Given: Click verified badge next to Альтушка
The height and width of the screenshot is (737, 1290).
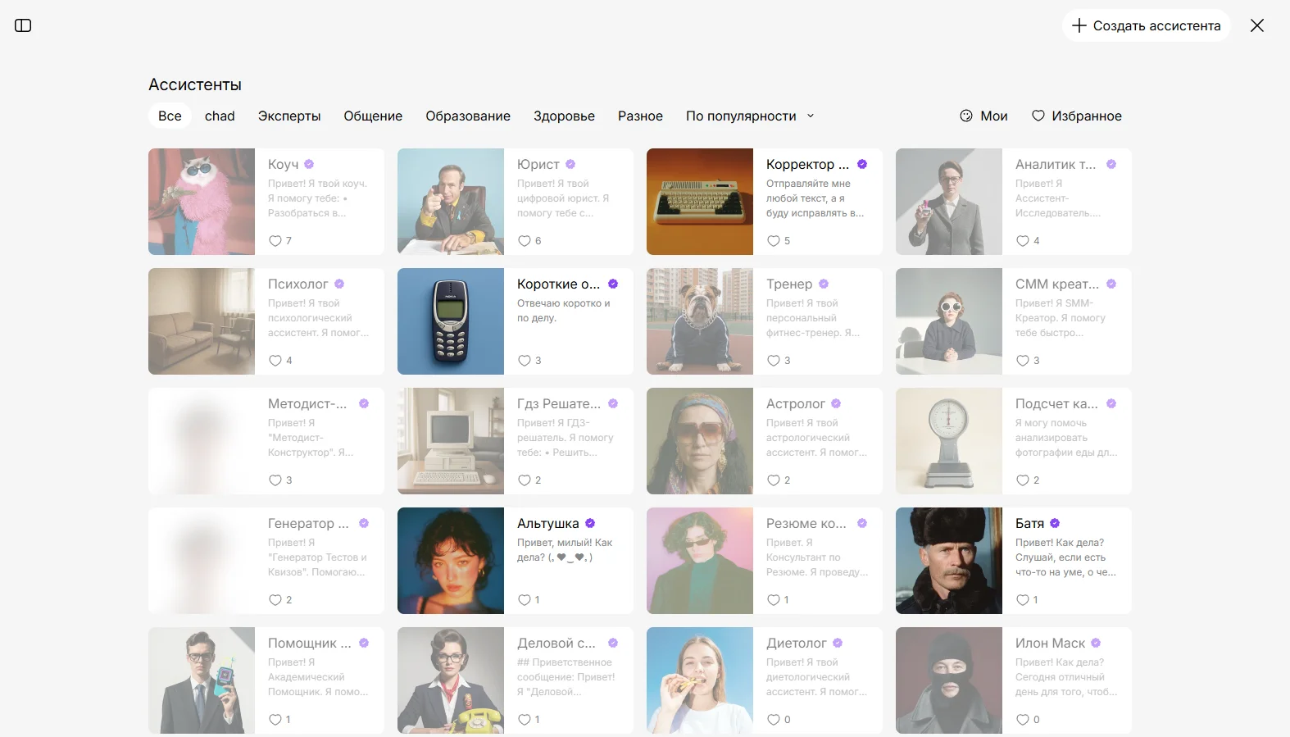Looking at the screenshot, I should pyautogui.click(x=590, y=523).
